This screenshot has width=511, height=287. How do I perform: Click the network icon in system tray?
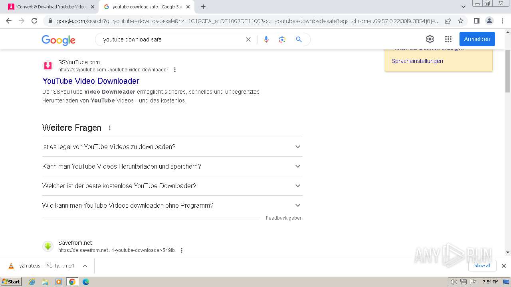point(463,282)
